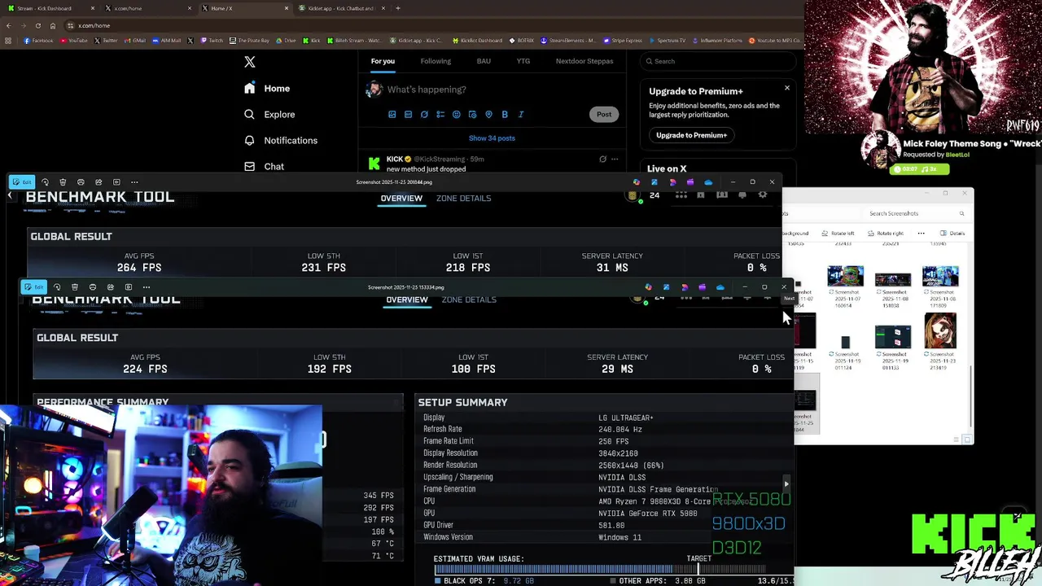Open Notifications in the X sidebar
Screen dimensions: 1042x586
click(x=281, y=140)
